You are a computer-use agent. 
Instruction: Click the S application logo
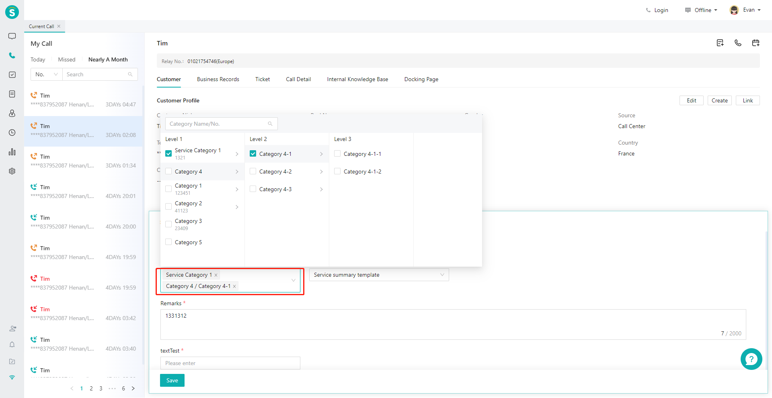click(x=12, y=12)
